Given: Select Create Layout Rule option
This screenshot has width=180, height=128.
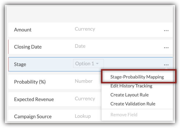Looking at the screenshot, I should coord(129,95).
